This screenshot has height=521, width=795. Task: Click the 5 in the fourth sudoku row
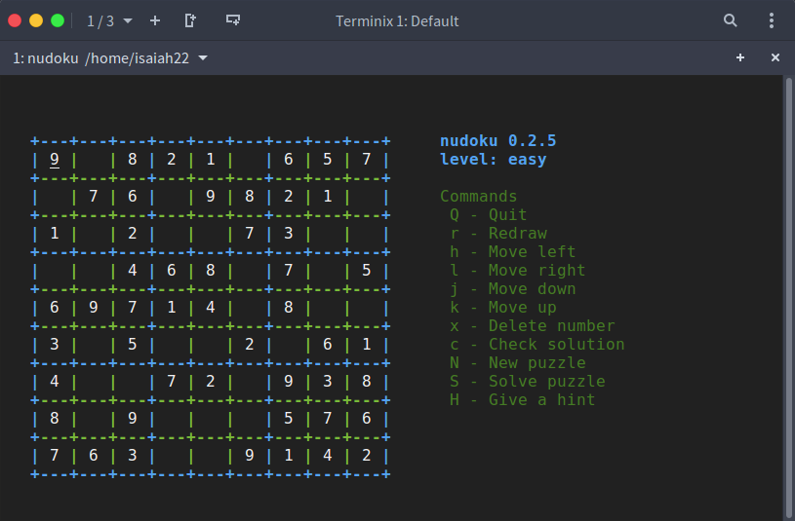click(367, 271)
